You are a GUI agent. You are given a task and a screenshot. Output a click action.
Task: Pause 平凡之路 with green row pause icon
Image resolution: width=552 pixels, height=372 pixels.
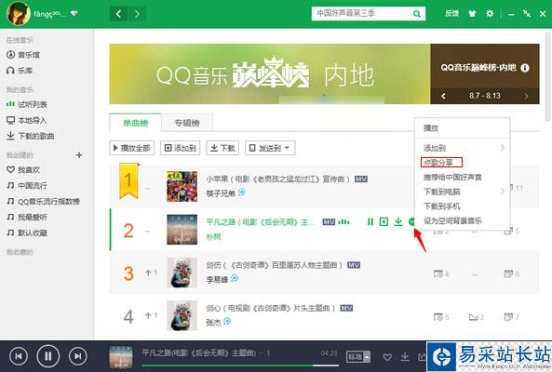(370, 222)
